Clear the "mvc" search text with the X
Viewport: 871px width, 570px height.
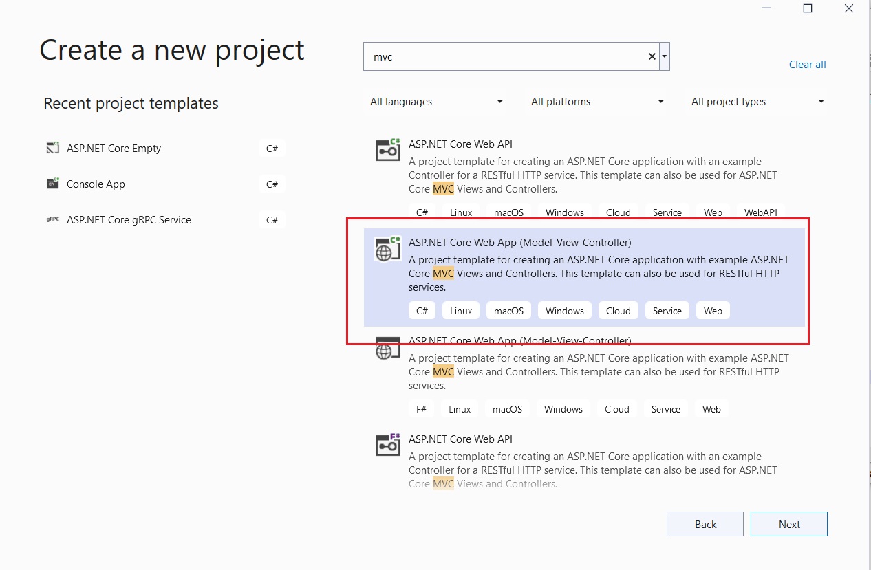(x=652, y=56)
